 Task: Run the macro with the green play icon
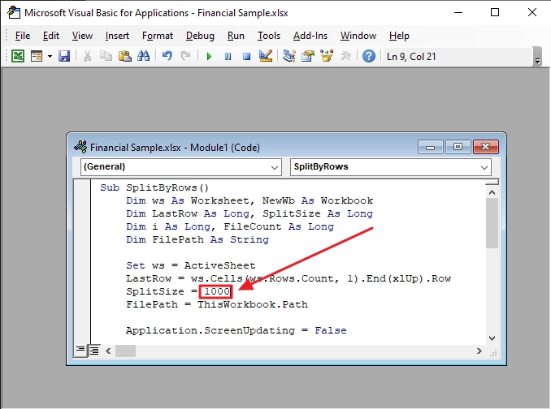(209, 57)
